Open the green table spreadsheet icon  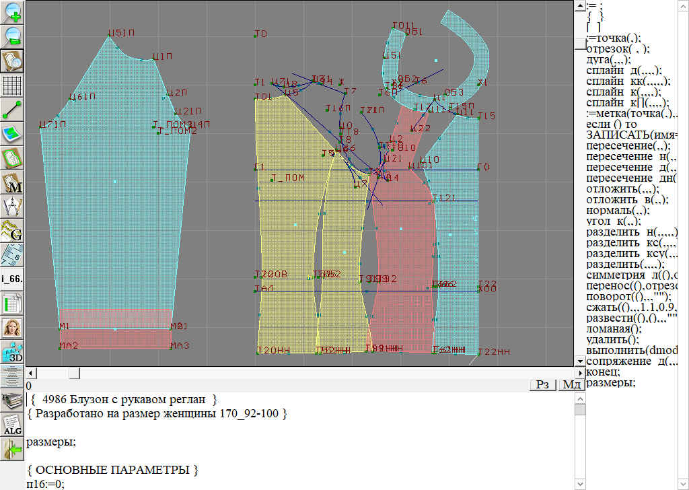click(13, 303)
